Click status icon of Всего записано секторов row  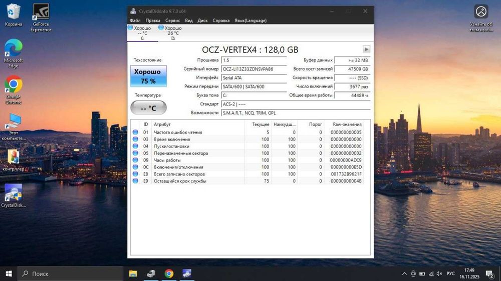[x=135, y=174]
